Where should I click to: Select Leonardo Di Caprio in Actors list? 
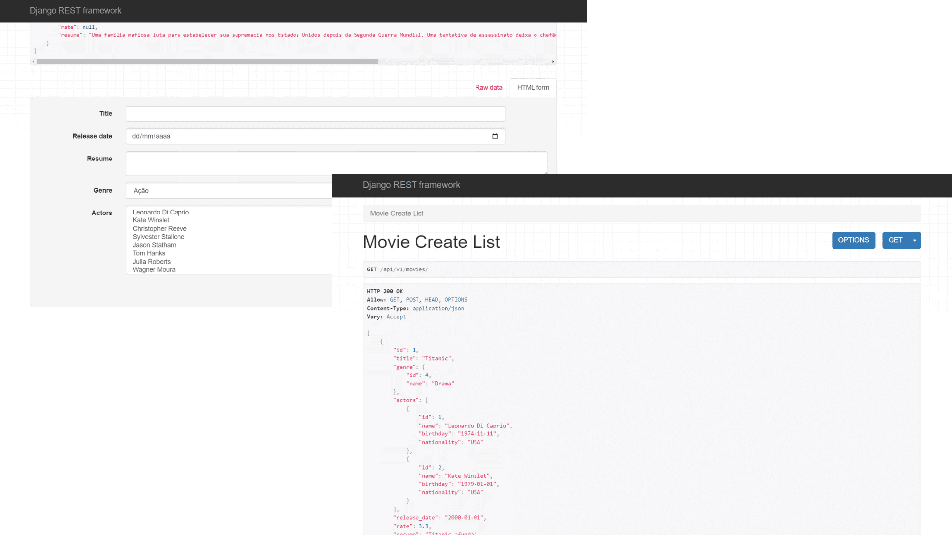(x=161, y=212)
